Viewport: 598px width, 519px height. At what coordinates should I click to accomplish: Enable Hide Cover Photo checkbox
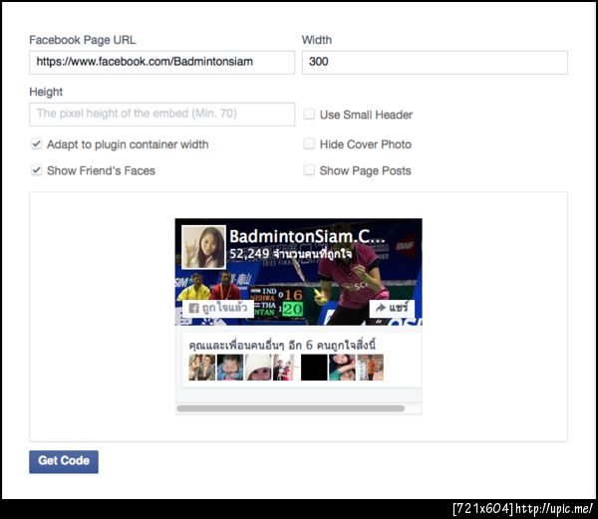(309, 143)
